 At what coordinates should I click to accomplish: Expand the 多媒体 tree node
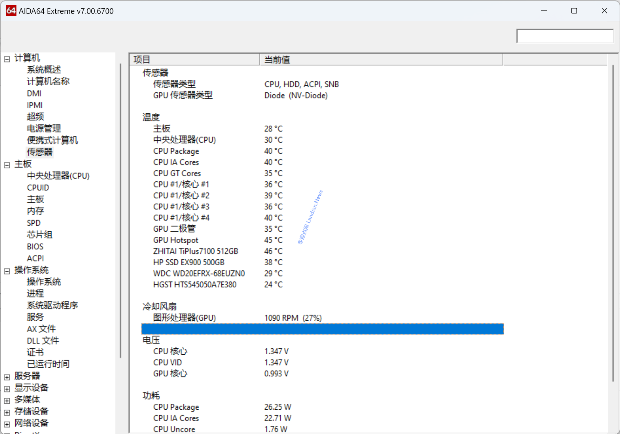pyautogui.click(x=7, y=401)
